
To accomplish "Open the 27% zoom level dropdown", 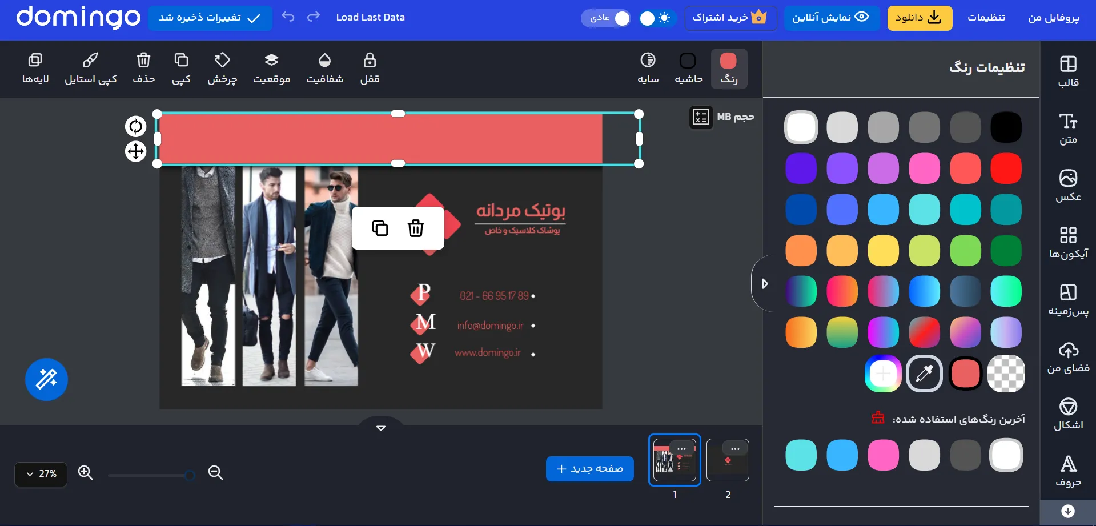I will tap(41, 474).
